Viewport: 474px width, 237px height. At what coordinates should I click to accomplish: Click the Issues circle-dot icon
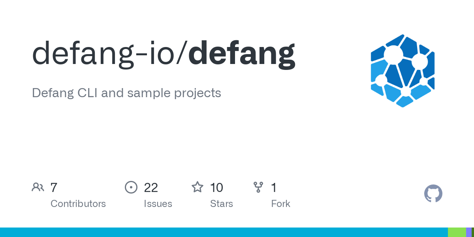[131, 187]
